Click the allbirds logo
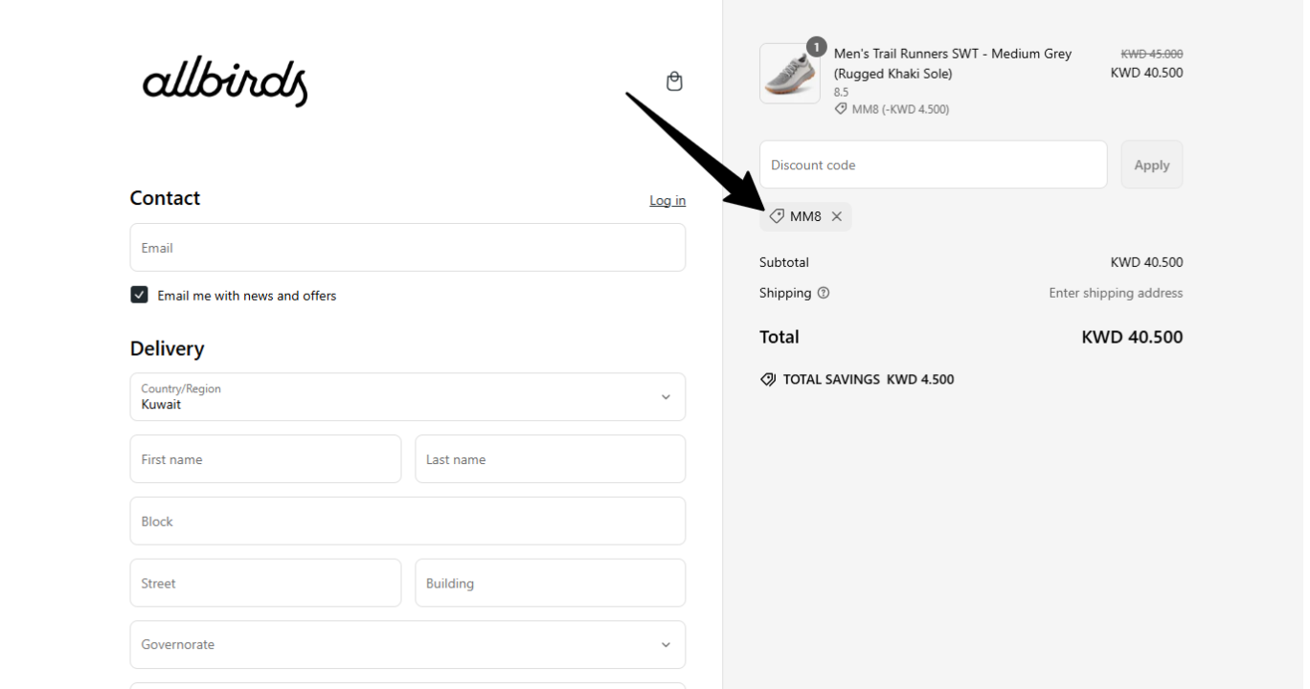 225,81
